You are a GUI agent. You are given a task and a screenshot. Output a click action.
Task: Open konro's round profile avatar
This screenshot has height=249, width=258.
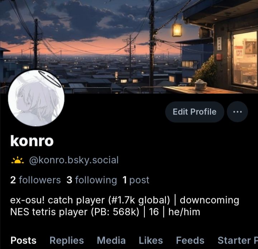tap(36, 98)
